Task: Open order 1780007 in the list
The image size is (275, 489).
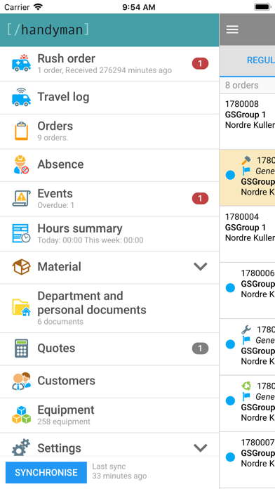Action: (247, 459)
